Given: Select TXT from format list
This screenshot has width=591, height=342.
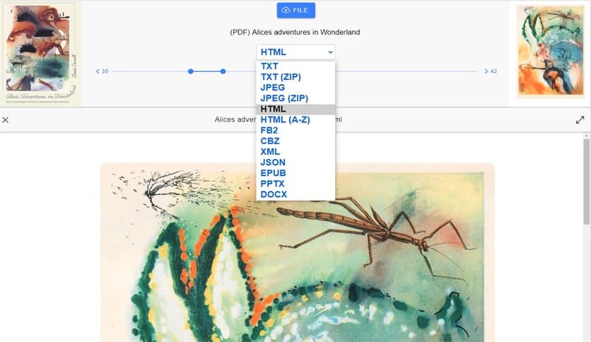Looking at the screenshot, I should click(x=295, y=66).
